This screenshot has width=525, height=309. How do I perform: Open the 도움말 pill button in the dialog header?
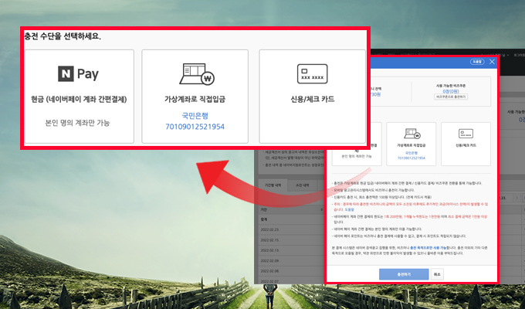click(477, 62)
